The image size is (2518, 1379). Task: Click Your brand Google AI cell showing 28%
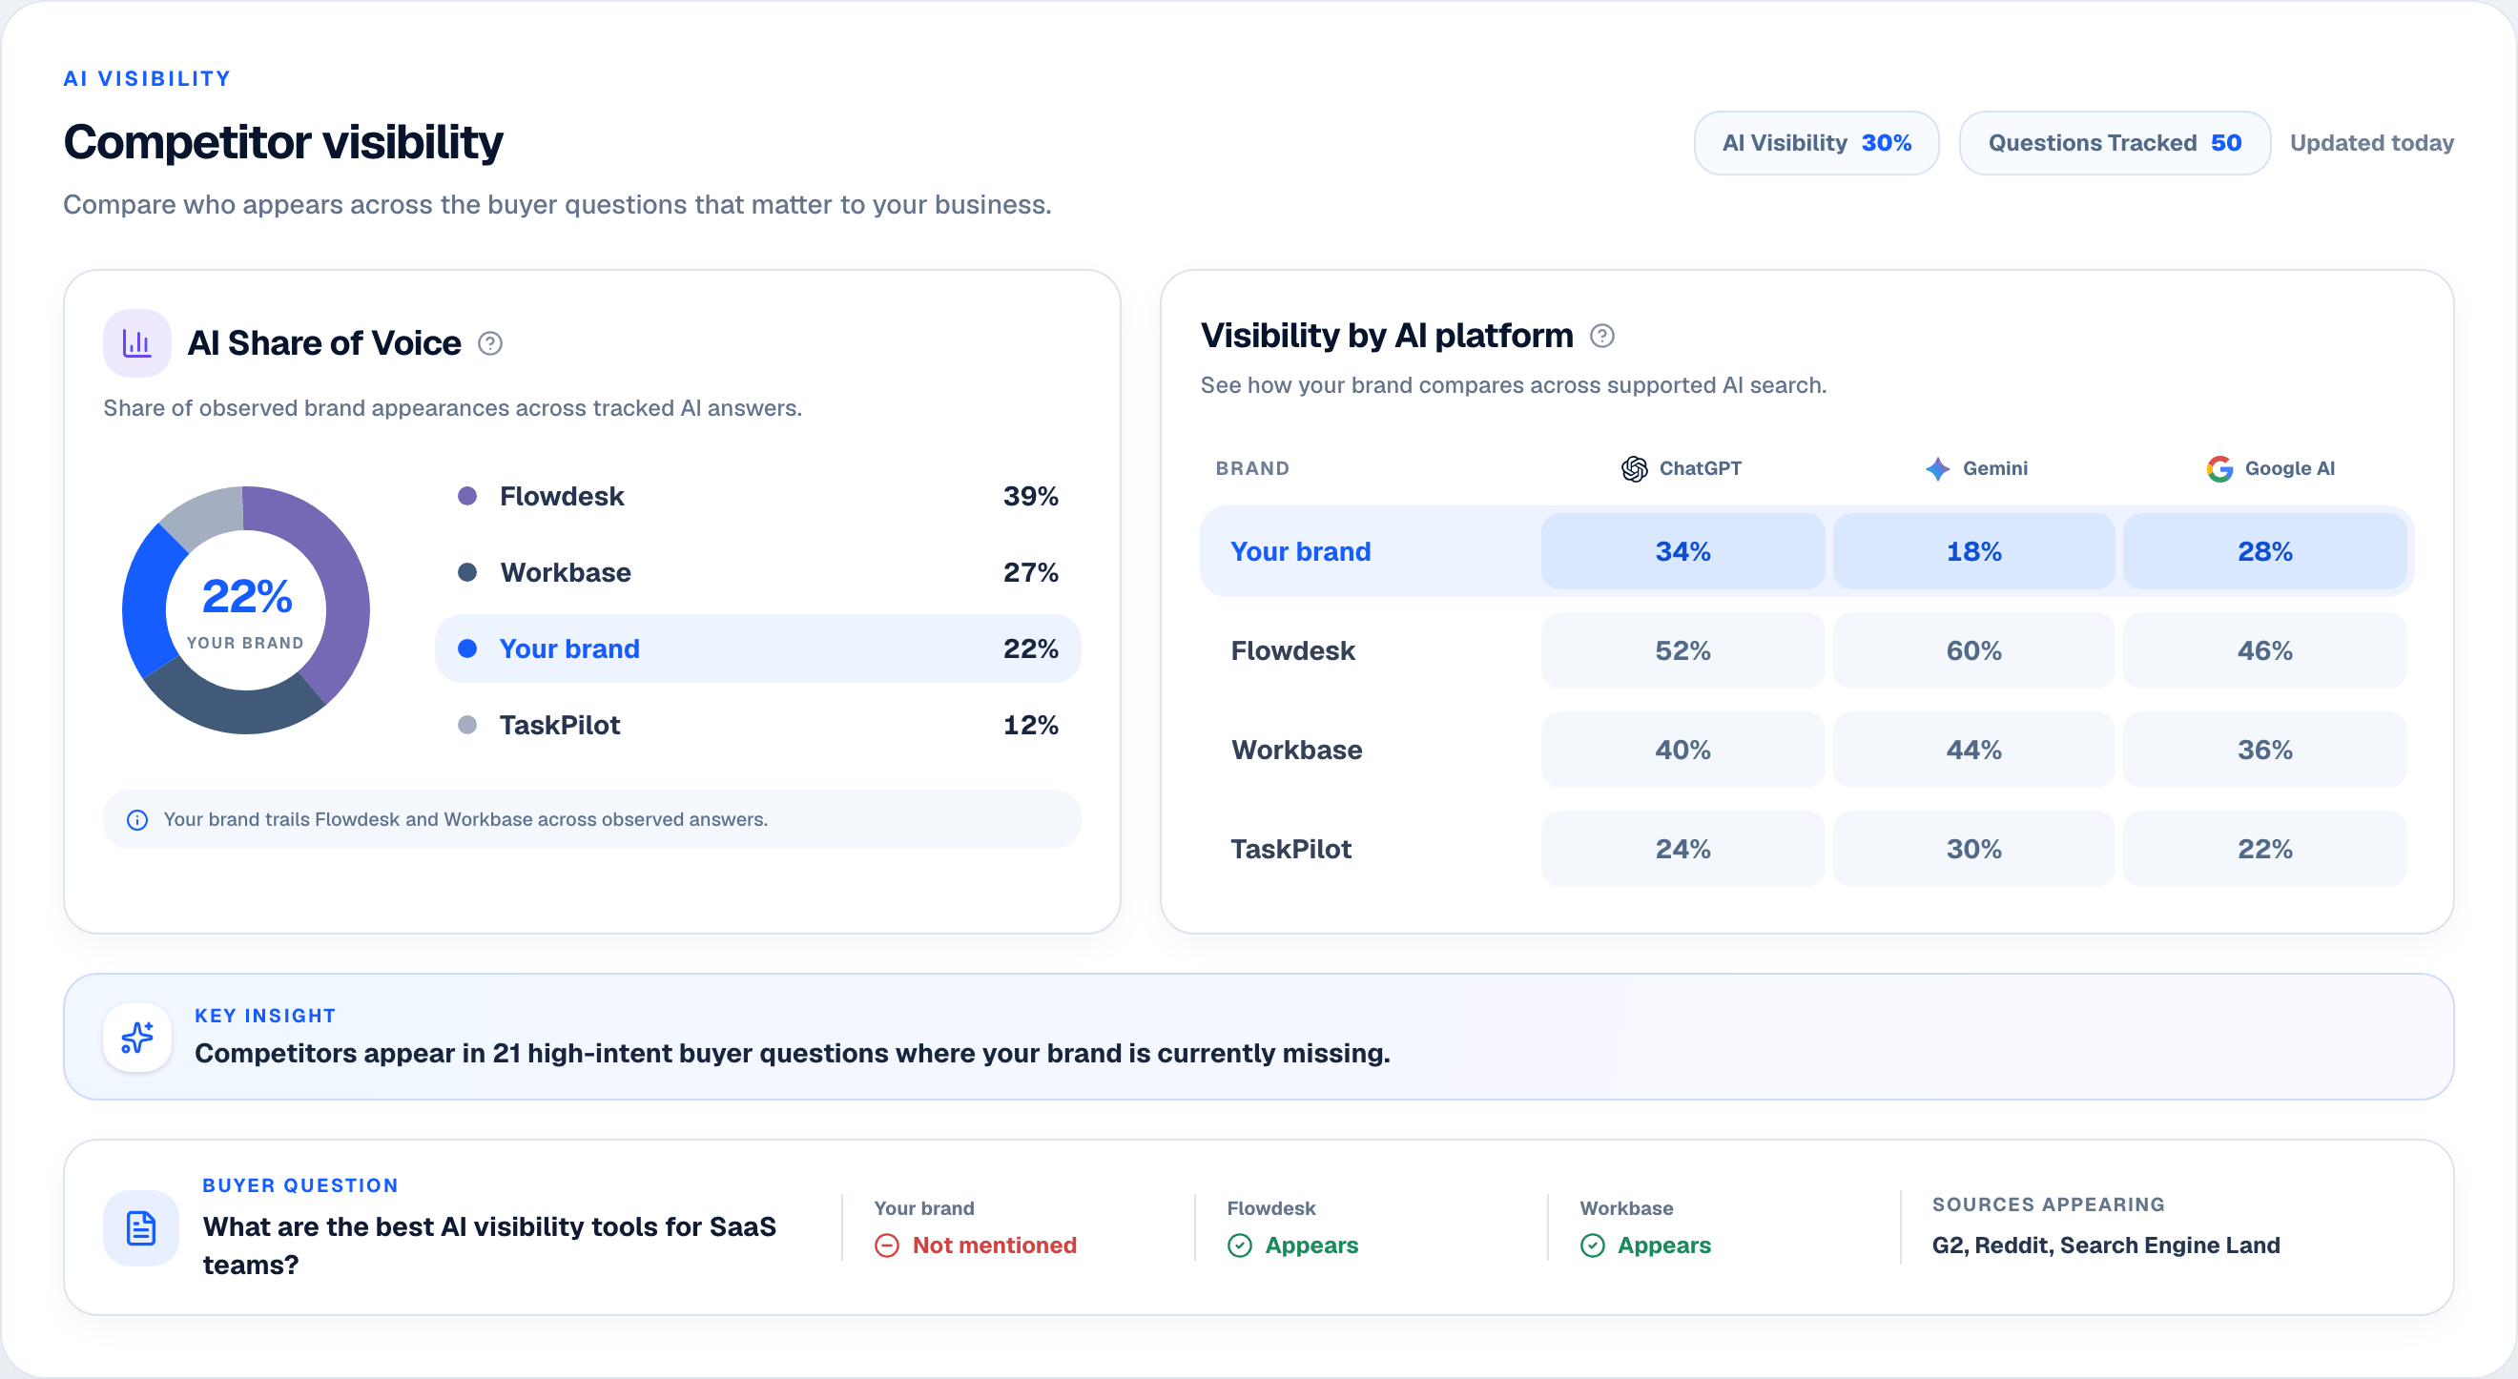[2265, 552]
